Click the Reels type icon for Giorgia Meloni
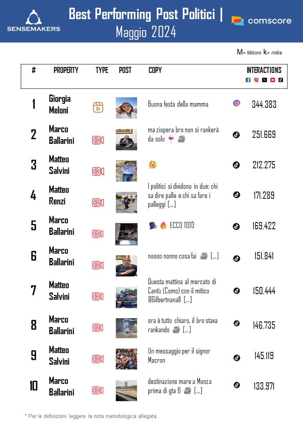 pyautogui.click(x=98, y=107)
